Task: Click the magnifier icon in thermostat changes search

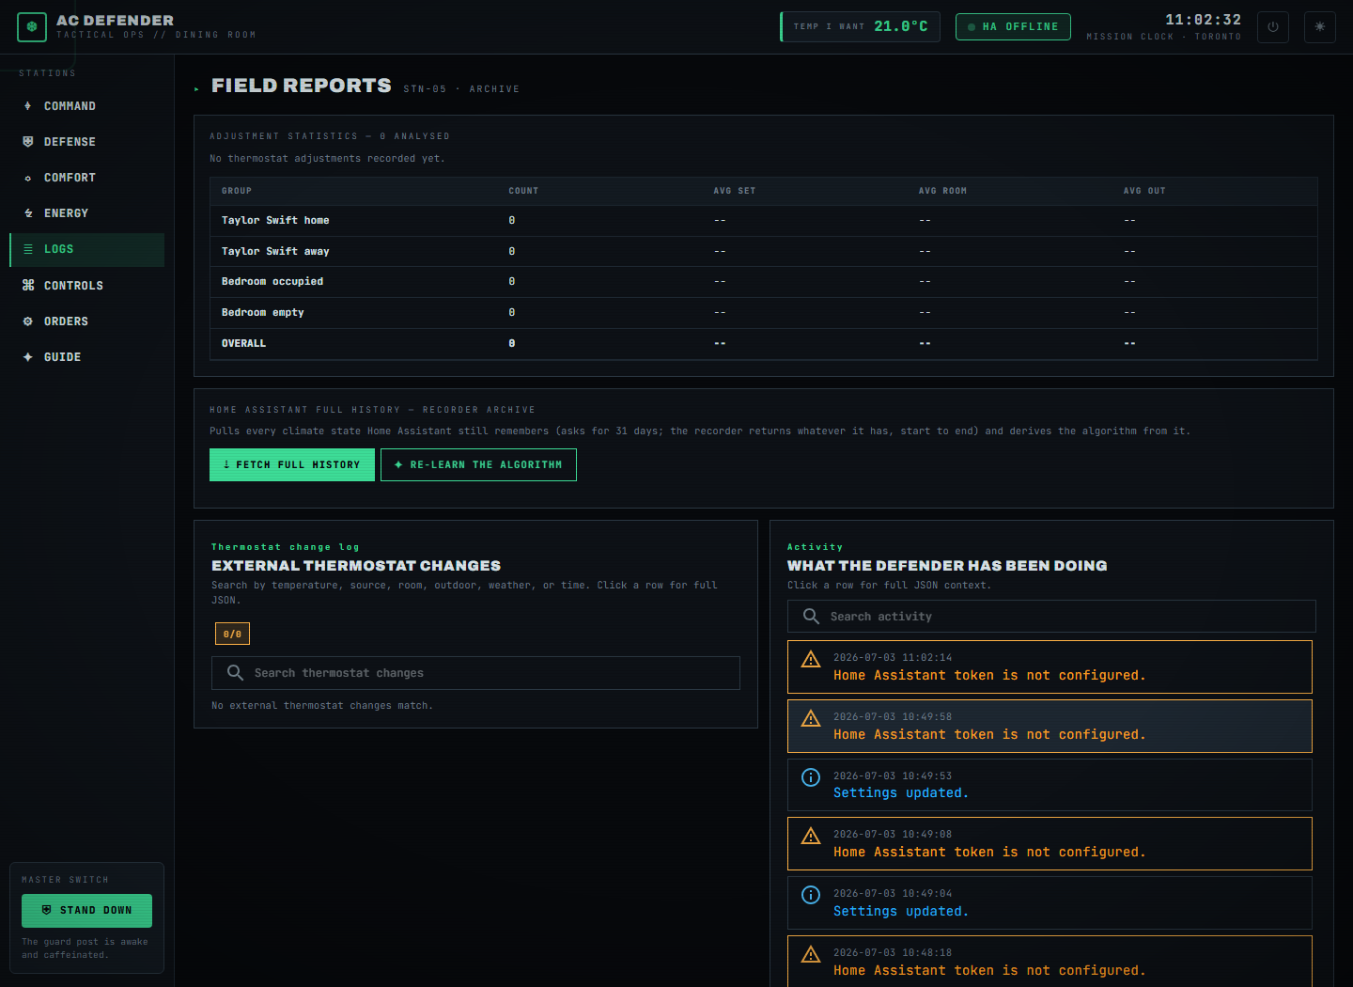Action: coord(235,673)
